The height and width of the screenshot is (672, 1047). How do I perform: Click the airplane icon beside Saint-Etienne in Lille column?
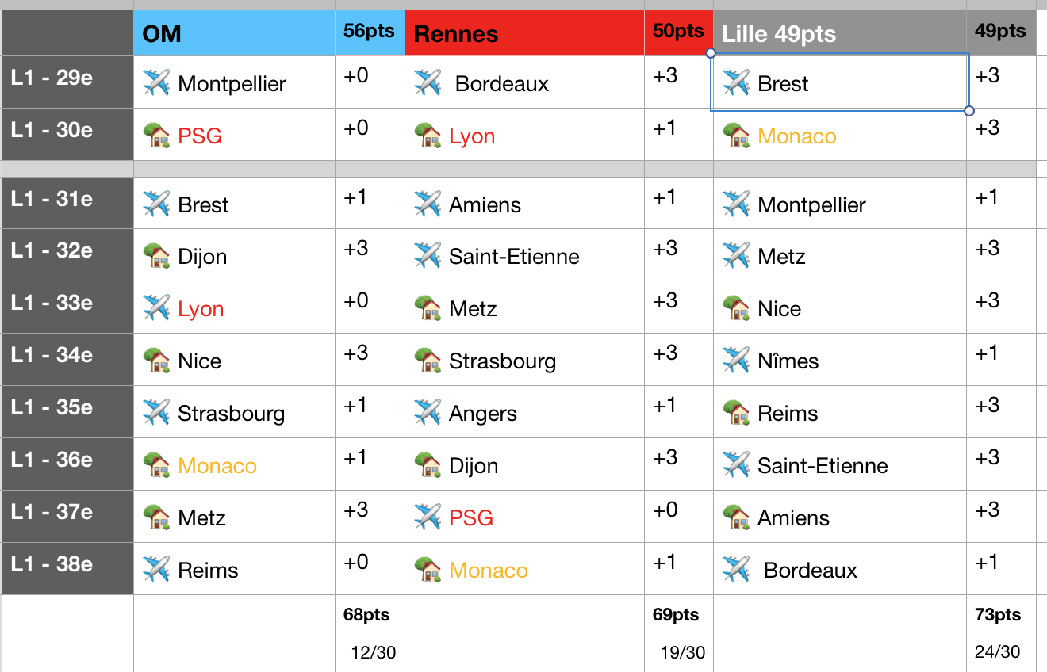(736, 465)
